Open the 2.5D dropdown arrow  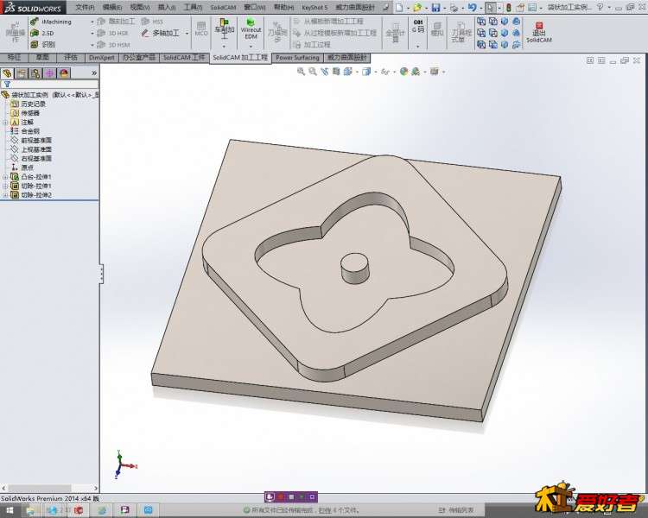click(x=92, y=33)
